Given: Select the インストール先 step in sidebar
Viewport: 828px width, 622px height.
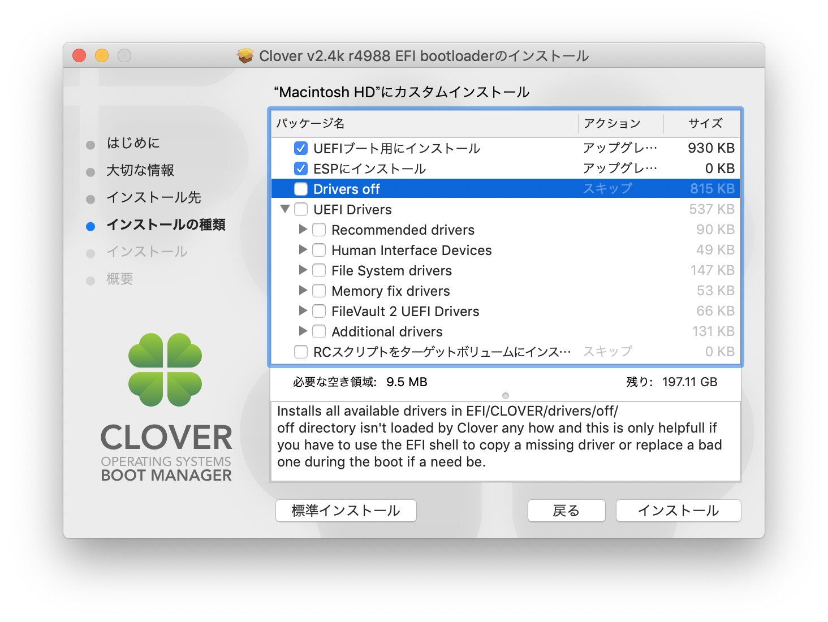Looking at the screenshot, I should [154, 197].
